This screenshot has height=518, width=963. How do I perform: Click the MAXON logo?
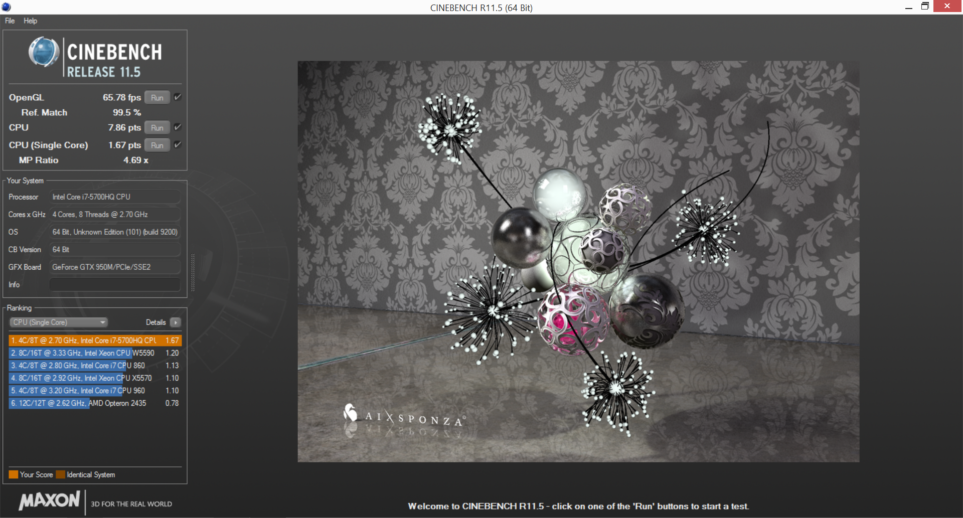(49, 500)
